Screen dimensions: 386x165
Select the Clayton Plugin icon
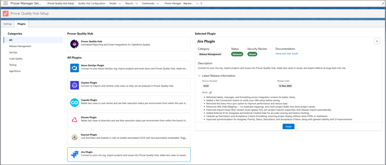[75, 85]
